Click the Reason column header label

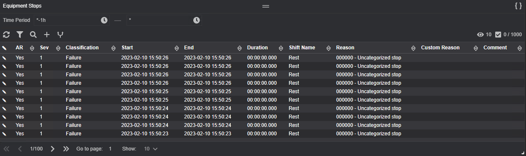click(345, 48)
